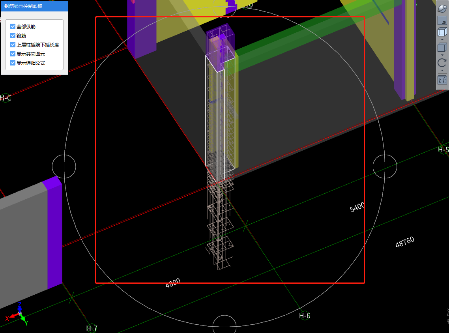Toggle the 箍筋 checkbox
Screen dimensions: 449x333
(x=13, y=36)
